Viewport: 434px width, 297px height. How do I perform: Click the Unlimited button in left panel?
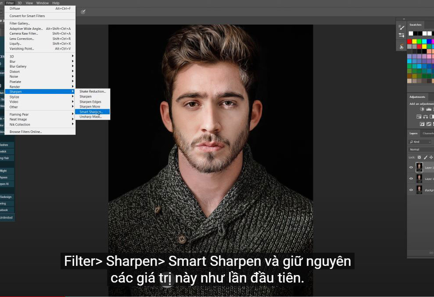coord(7,218)
